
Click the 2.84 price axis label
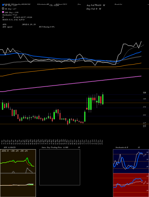(144, 107)
